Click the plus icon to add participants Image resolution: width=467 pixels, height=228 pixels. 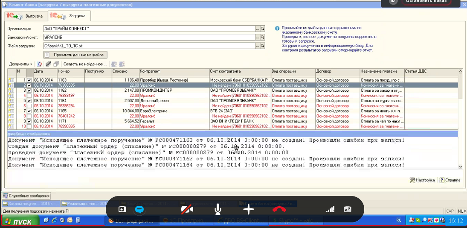(x=249, y=209)
